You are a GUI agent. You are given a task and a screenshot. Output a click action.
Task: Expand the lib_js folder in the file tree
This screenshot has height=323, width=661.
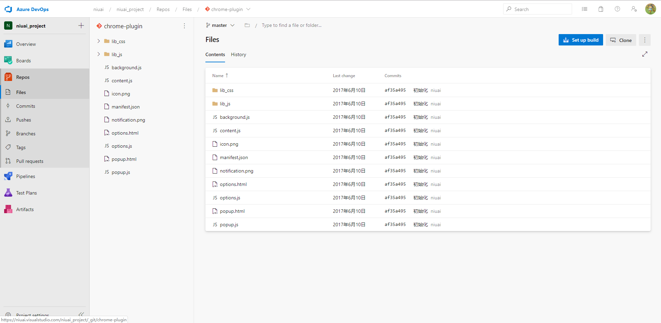pos(99,54)
